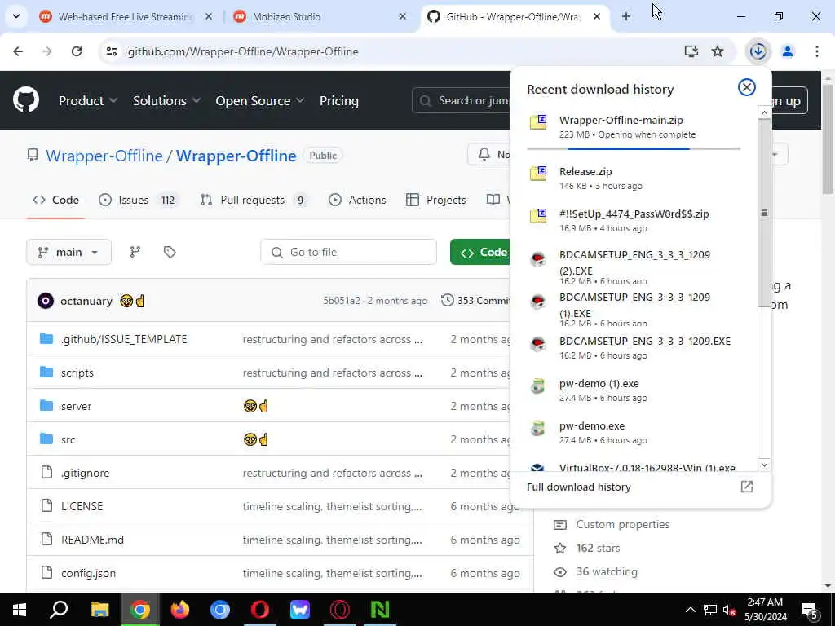This screenshot has height=626, width=835.
Task: View site information icon in address bar
Action: 111,51
